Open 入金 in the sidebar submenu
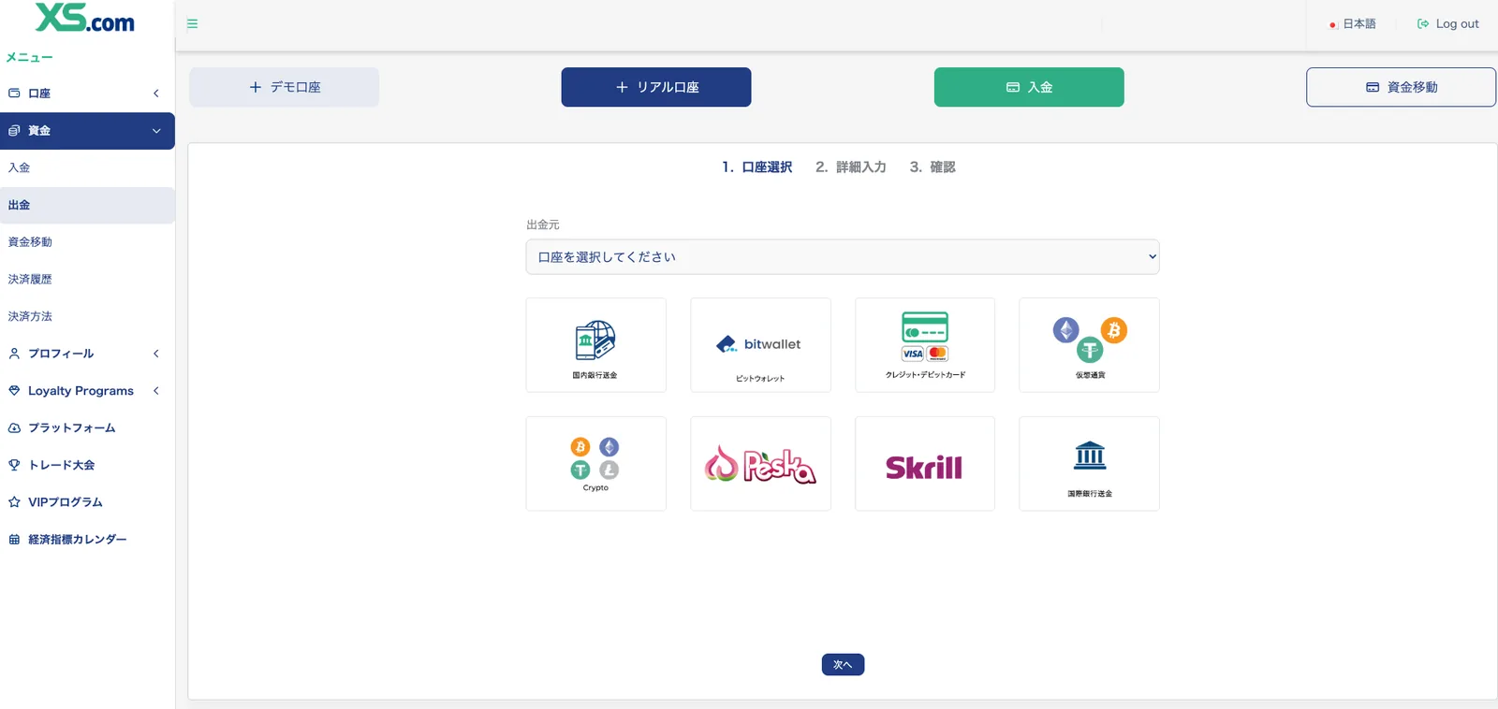This screenshot has height=709, width=1498. tap(87, 167)
